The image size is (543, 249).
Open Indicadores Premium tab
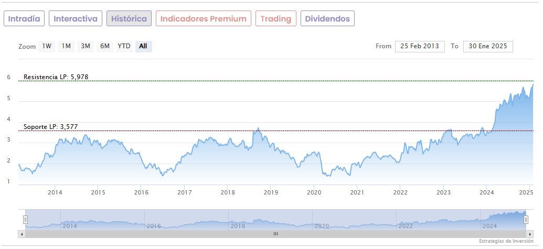(203, 19)
